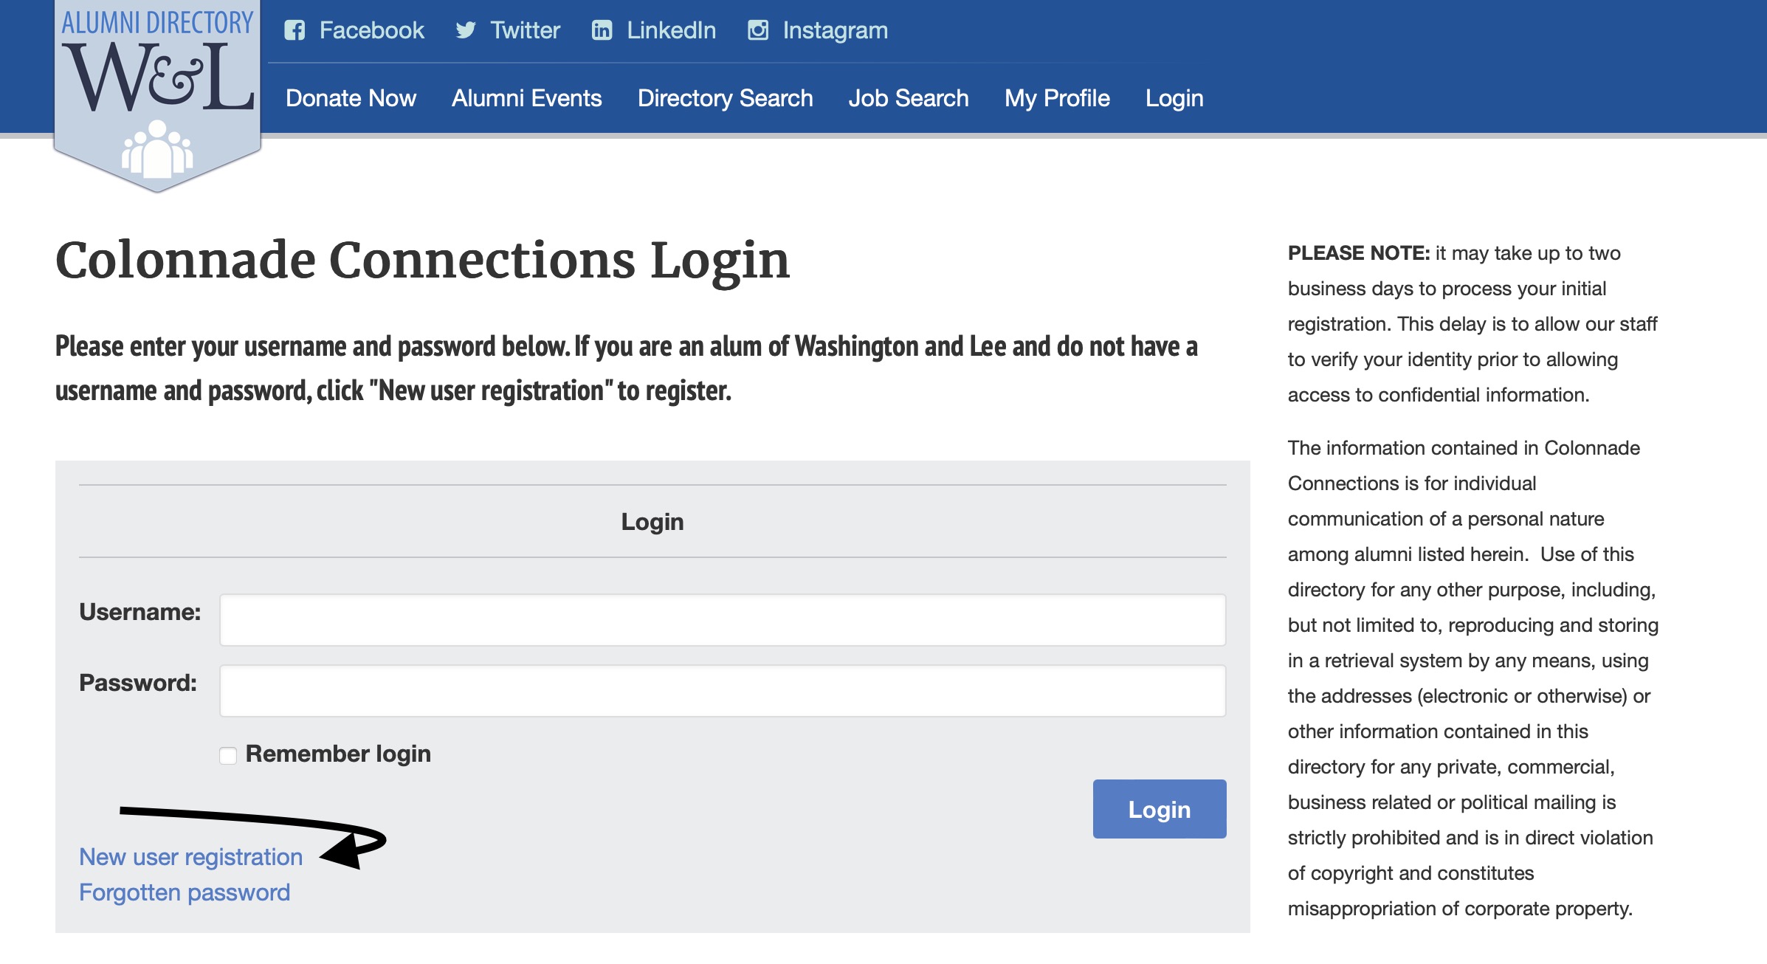Click the LinkedIn icon

602,30
